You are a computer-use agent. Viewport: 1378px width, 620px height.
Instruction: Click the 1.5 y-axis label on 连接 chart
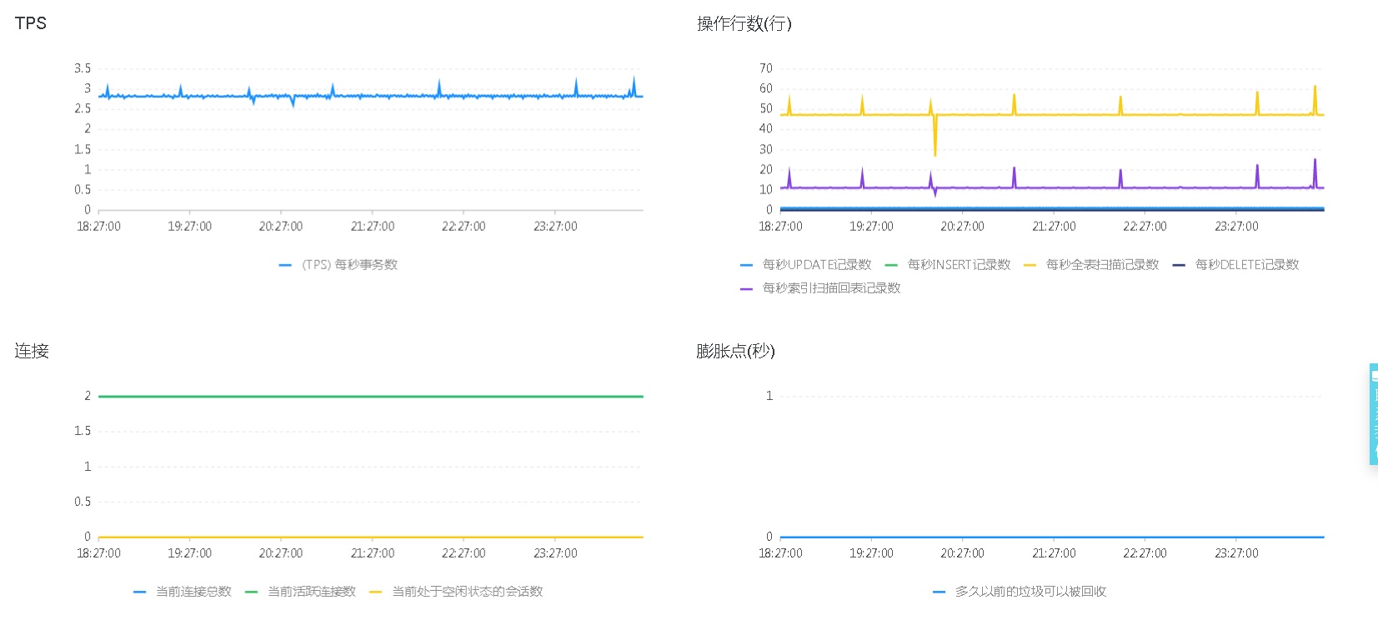pyautogui.click(x=83, y=431)
